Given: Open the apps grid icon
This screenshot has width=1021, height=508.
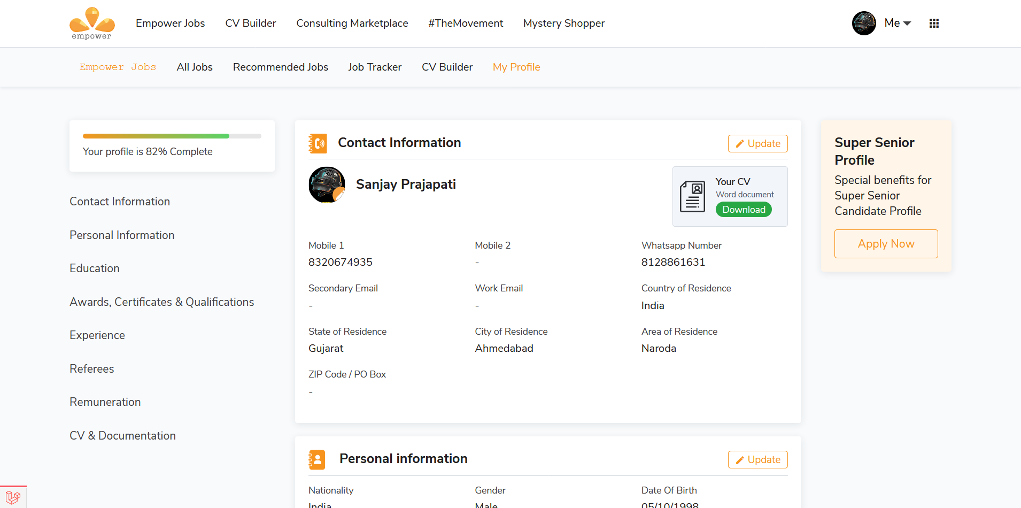Looking at the screenshot, I should click(x=934, y=23).
